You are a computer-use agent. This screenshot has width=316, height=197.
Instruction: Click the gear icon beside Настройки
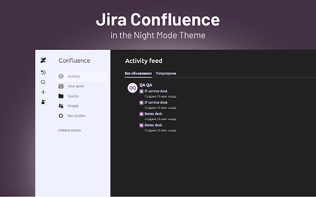pos(61,116)
